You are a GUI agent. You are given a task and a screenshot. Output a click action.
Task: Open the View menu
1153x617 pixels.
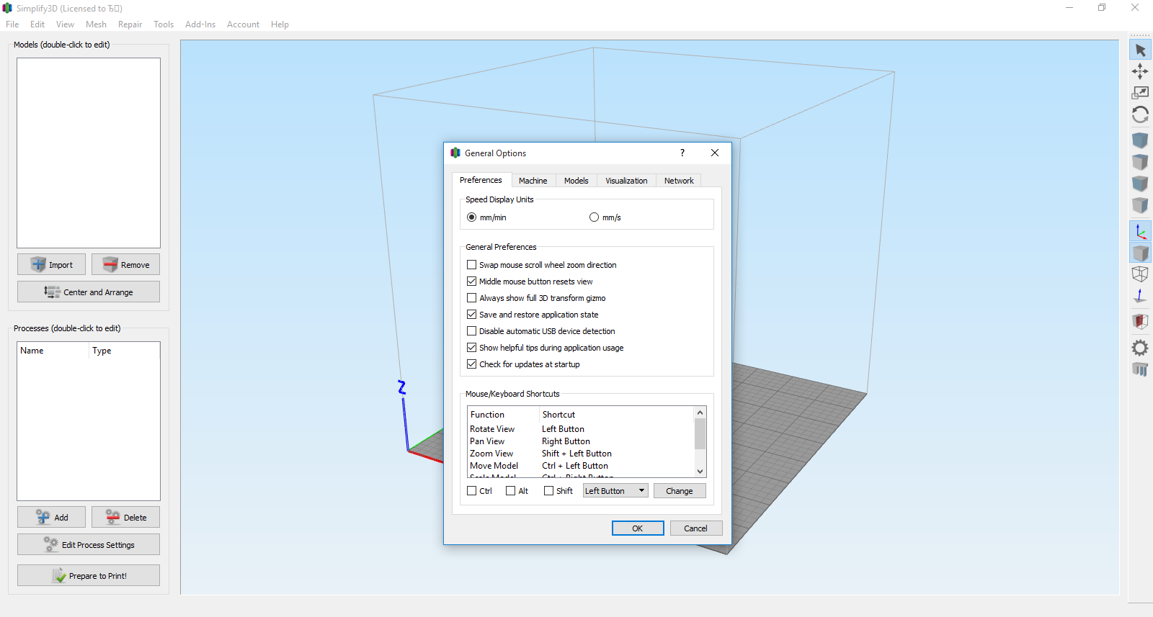pos(65,24)
